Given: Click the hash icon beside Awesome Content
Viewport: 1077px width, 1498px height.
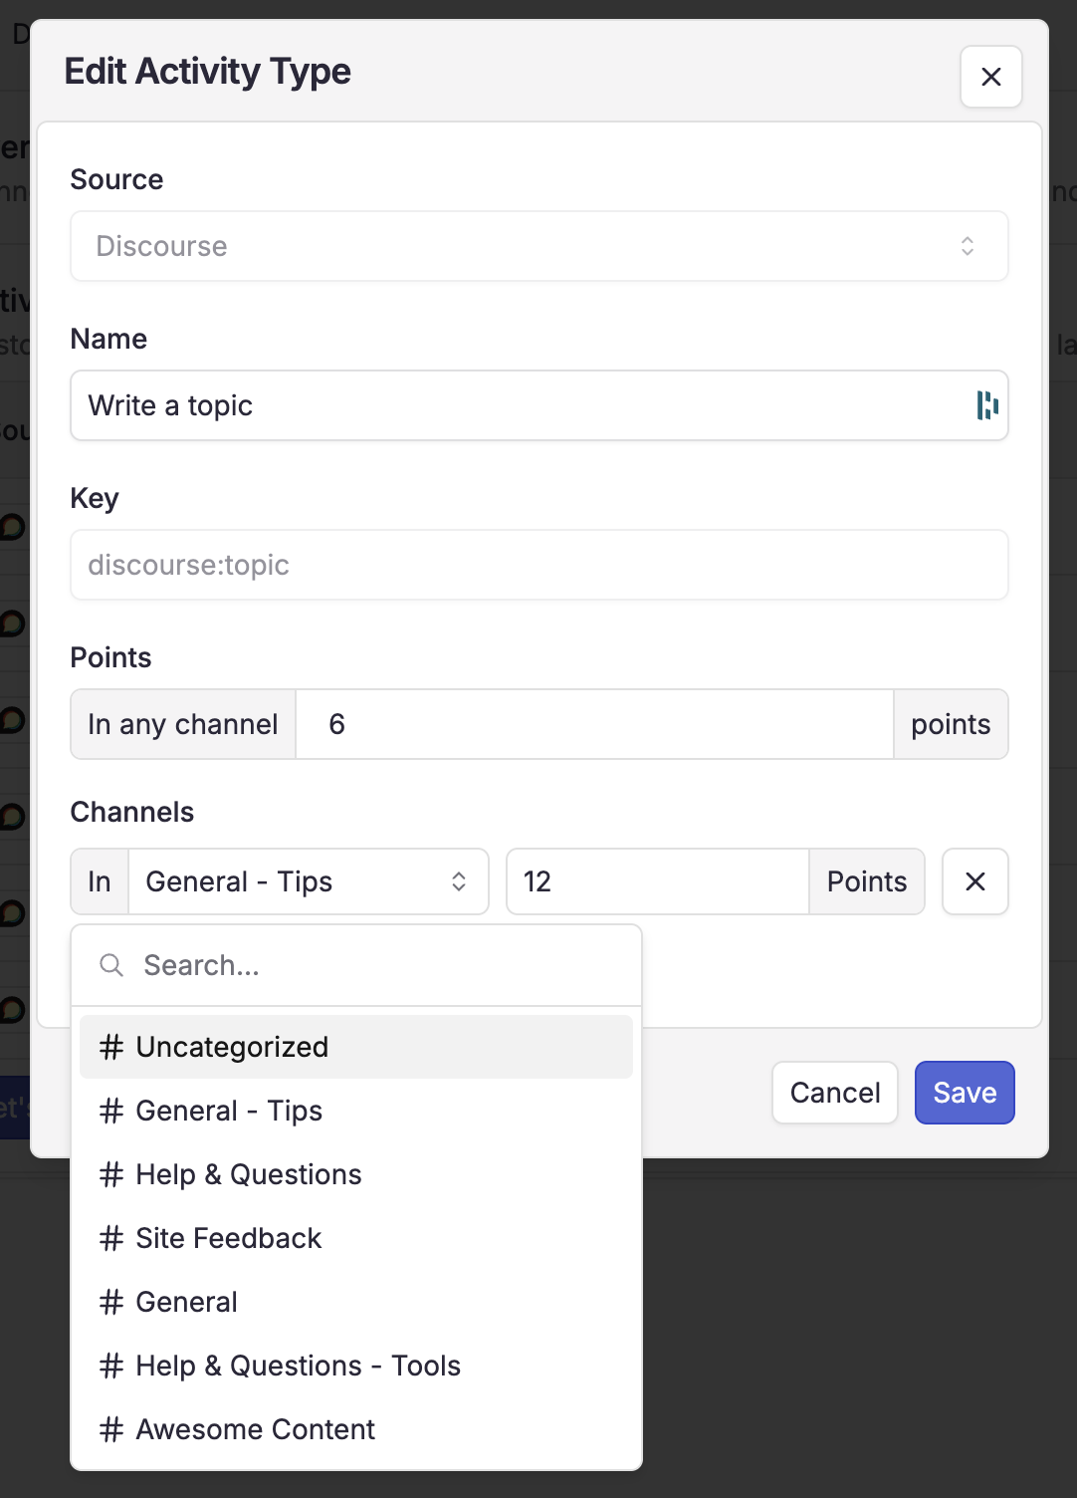Looking at the screenshot, I should click(x=111, y=1429).
